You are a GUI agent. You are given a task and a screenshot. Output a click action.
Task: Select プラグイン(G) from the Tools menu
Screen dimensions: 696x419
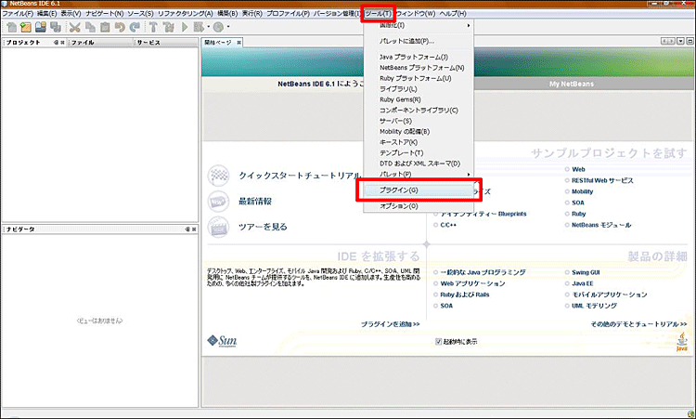point(419,190)
